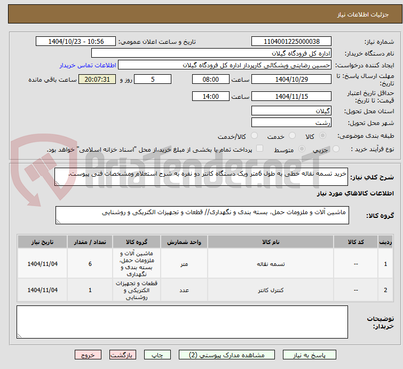This screenshot has width=403, height=369.
Task: Click the شماره نیاز number field
Action: (x=291, y=42)
